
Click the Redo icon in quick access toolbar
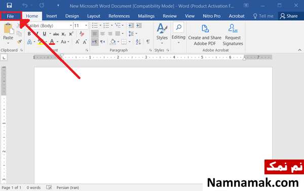click(42, 6)
